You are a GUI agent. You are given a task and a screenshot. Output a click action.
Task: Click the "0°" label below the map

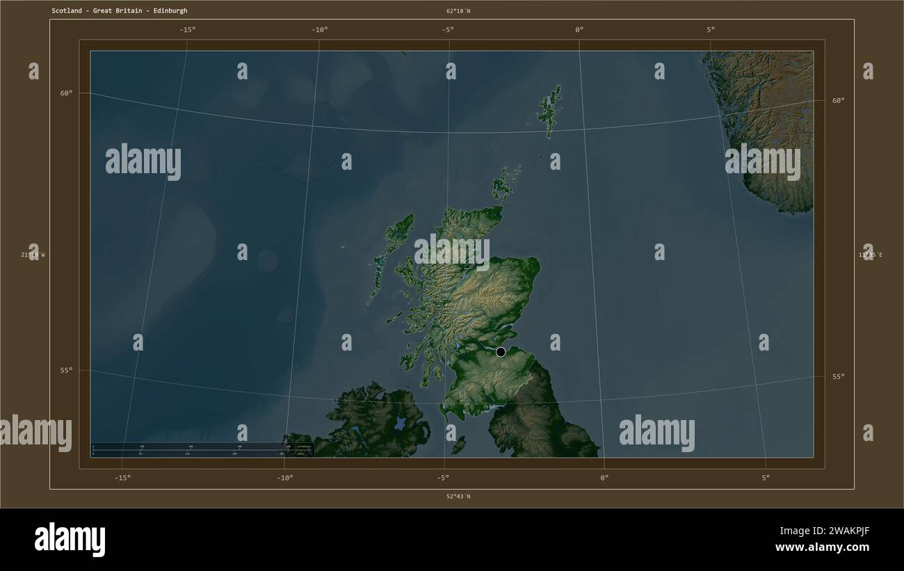[x=604, y=478]
